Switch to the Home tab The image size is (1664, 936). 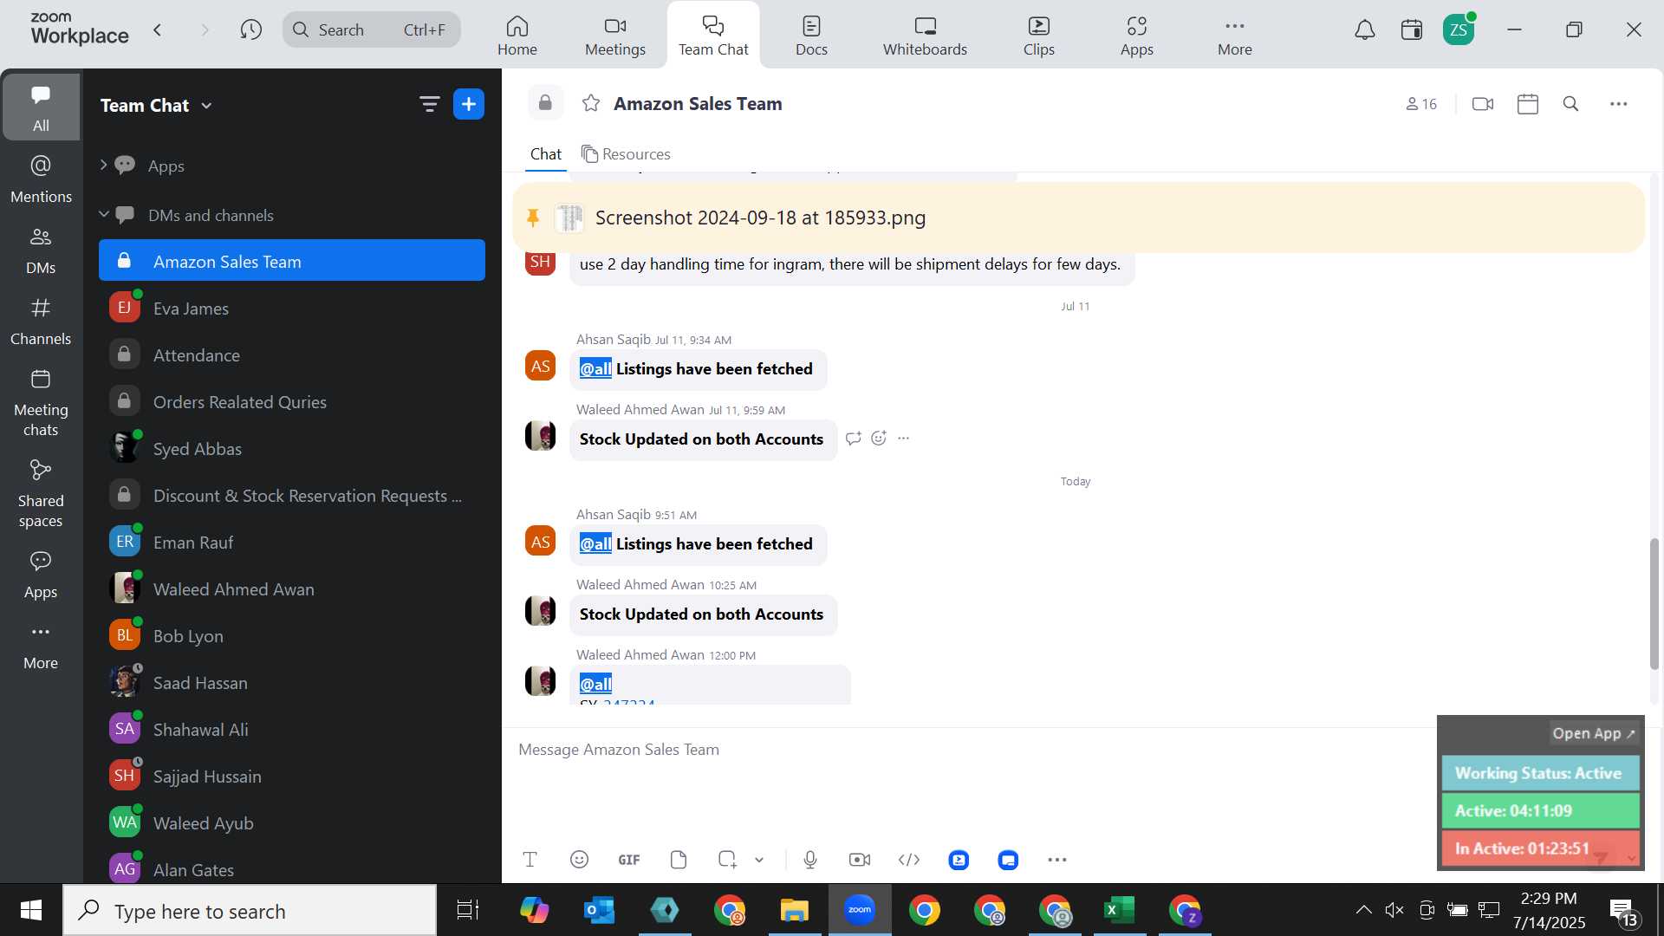(x=517, y=36)
